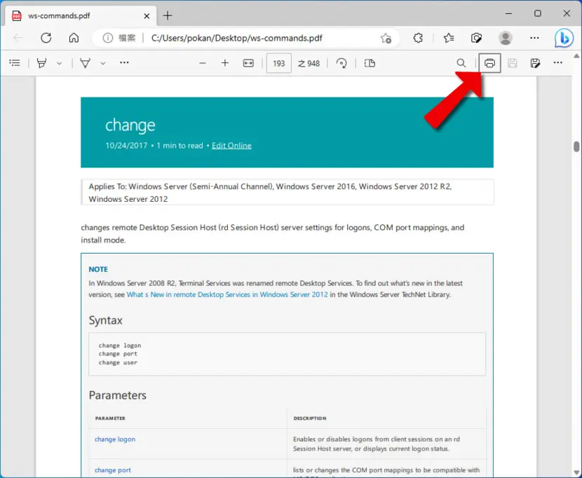Screen dimensions: 582x478
Task: Zoom in using the plus button
Action: pyautogui.click(x=225, y=63)
